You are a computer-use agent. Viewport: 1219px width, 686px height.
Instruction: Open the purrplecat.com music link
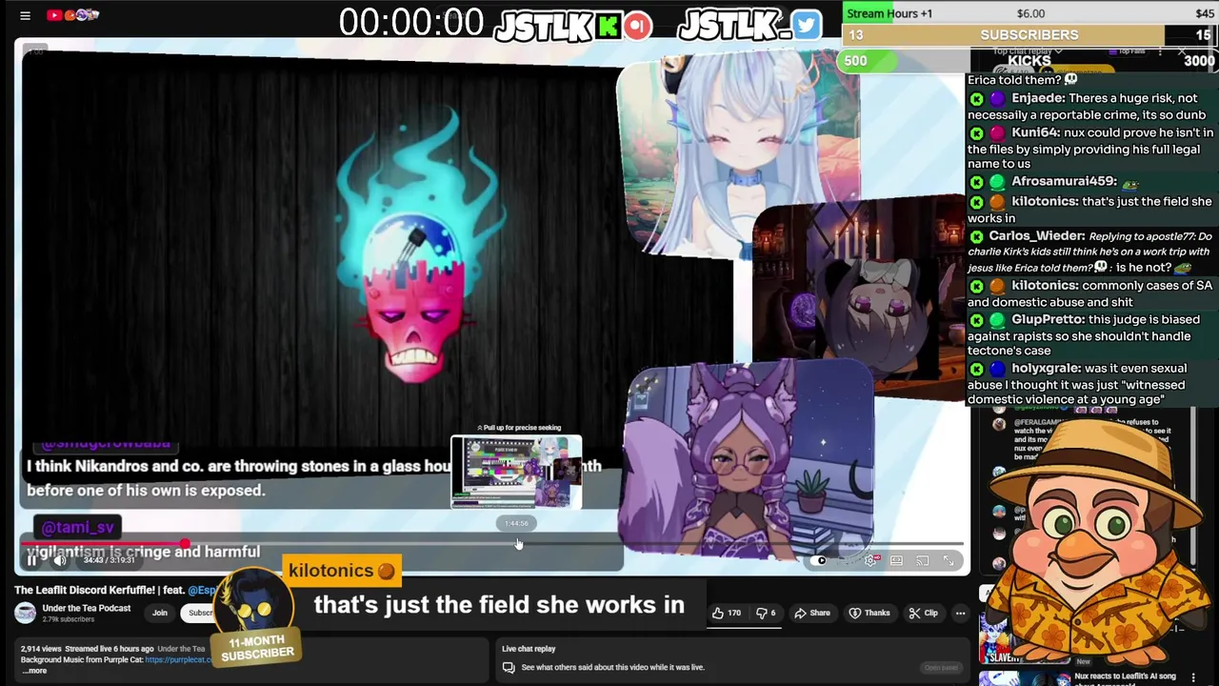pyautogui.click(x=178, y=659)
